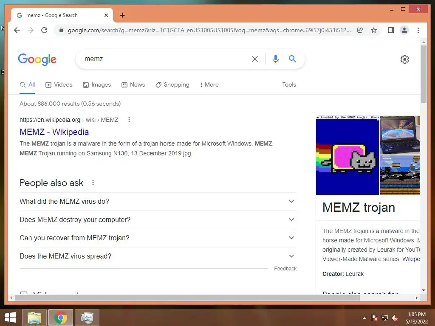Submit search with magnifier icon
435x326 pixels.
pyautogui.click(x=292, y=59)
